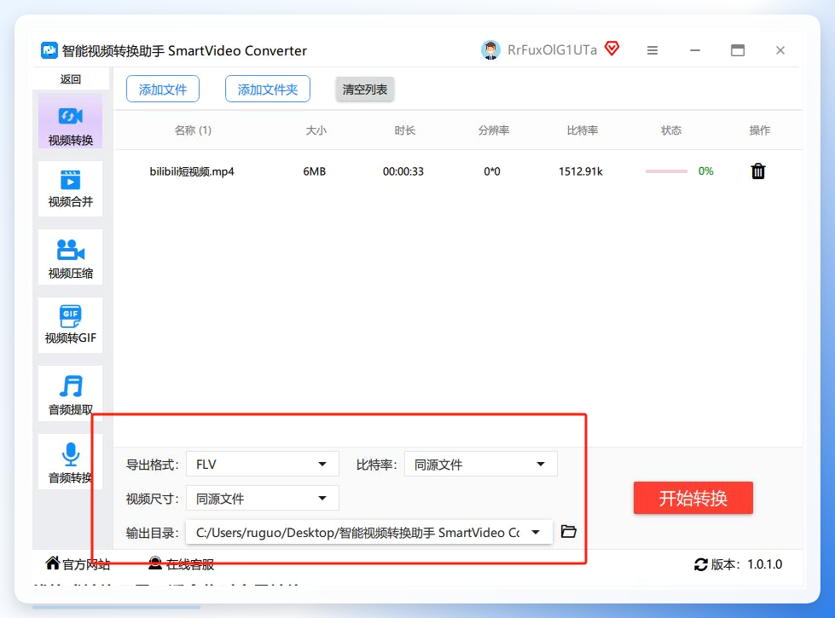Check for updates via version refresh icon
The height and width of the screenshot is (618, 835).
[x=701, y=564]
